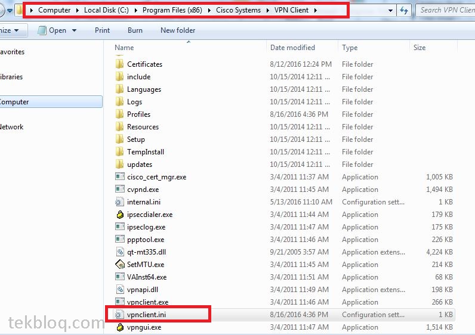
Task: Click into the Search VPN Client box
Action: 445,10
